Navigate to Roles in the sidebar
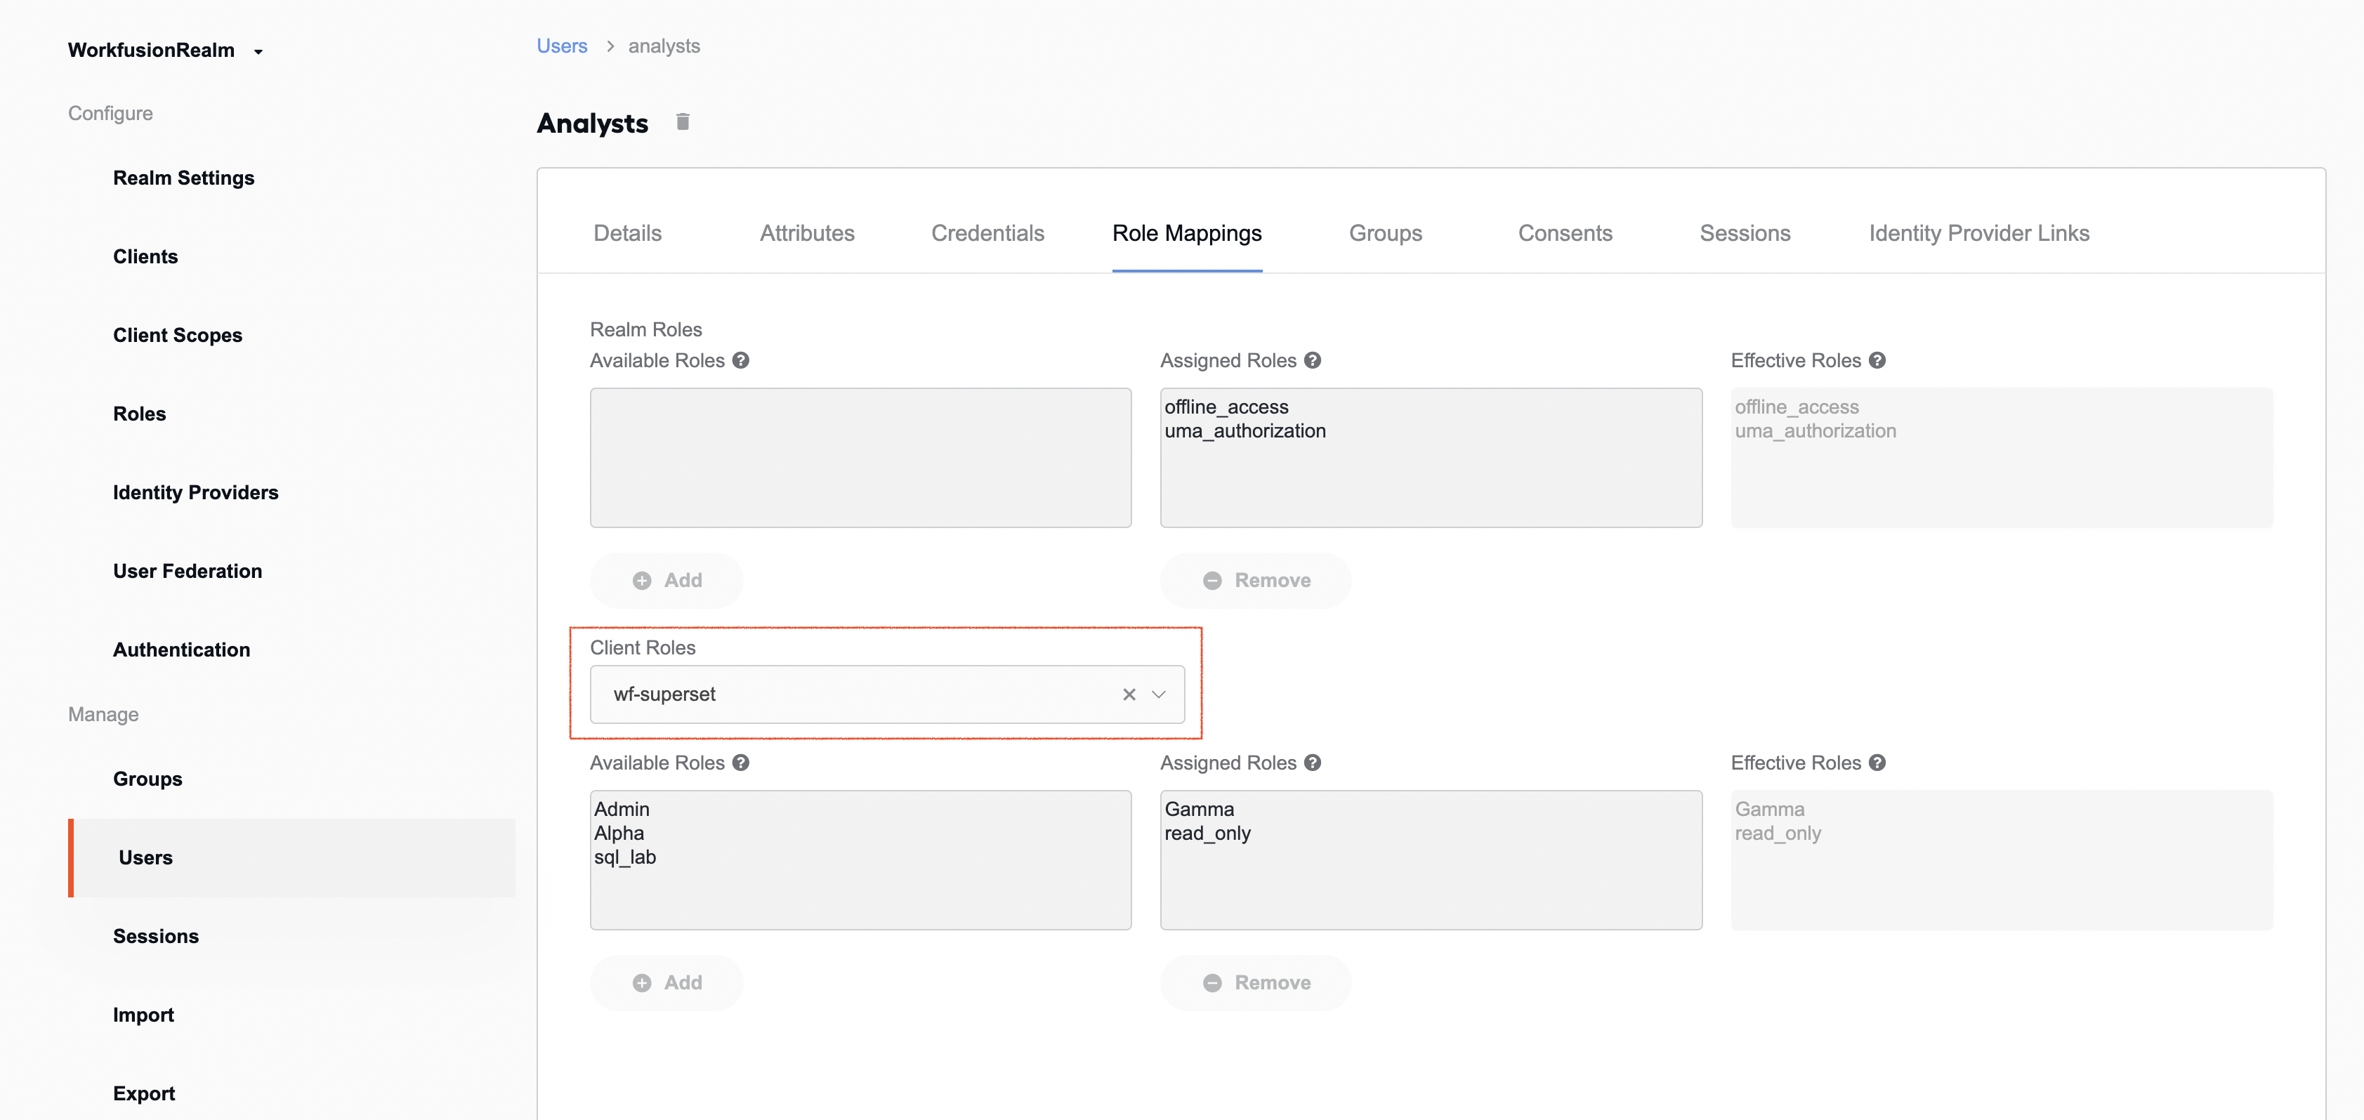The width and height of the screenshot is (2364, 1120). (x=140, y=414)
